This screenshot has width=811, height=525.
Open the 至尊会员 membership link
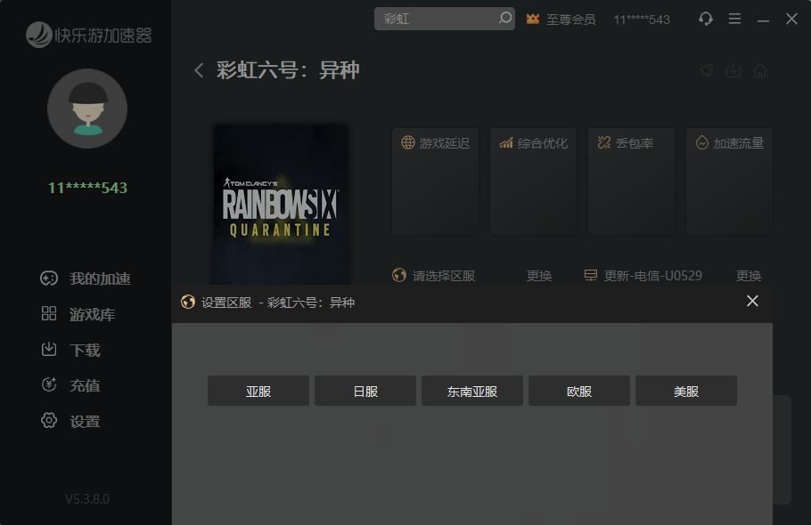click(x=571, y=20)
